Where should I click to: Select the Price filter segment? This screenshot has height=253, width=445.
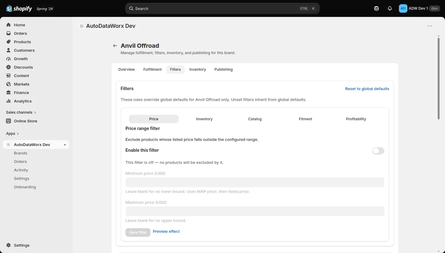coord(154,119)
